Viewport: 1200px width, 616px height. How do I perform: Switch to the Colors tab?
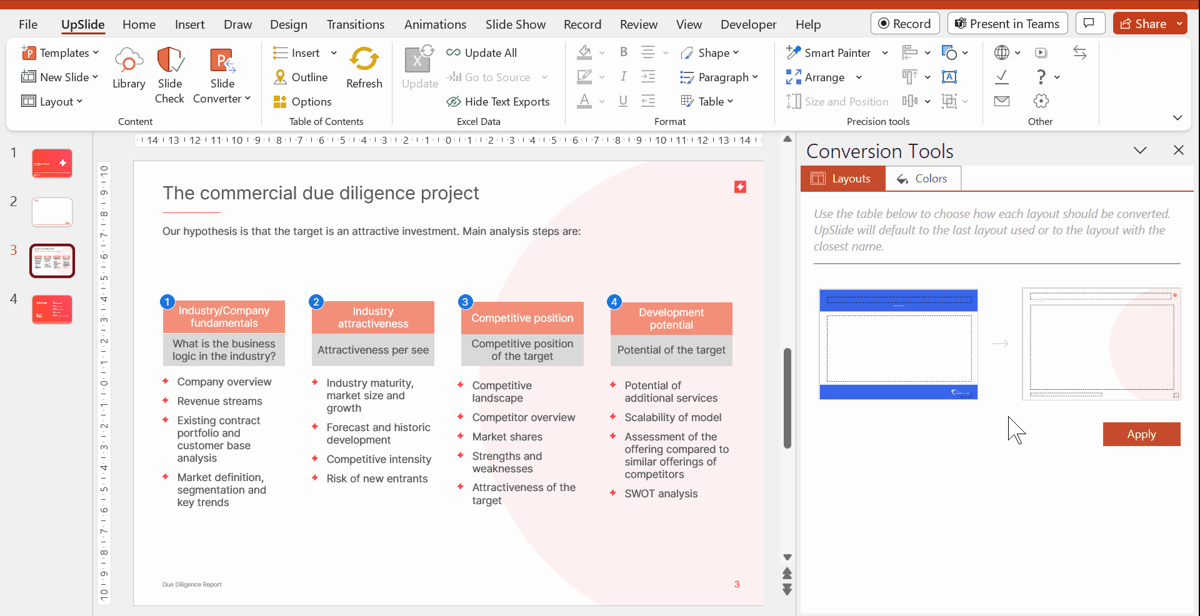[x=922, y=179]
